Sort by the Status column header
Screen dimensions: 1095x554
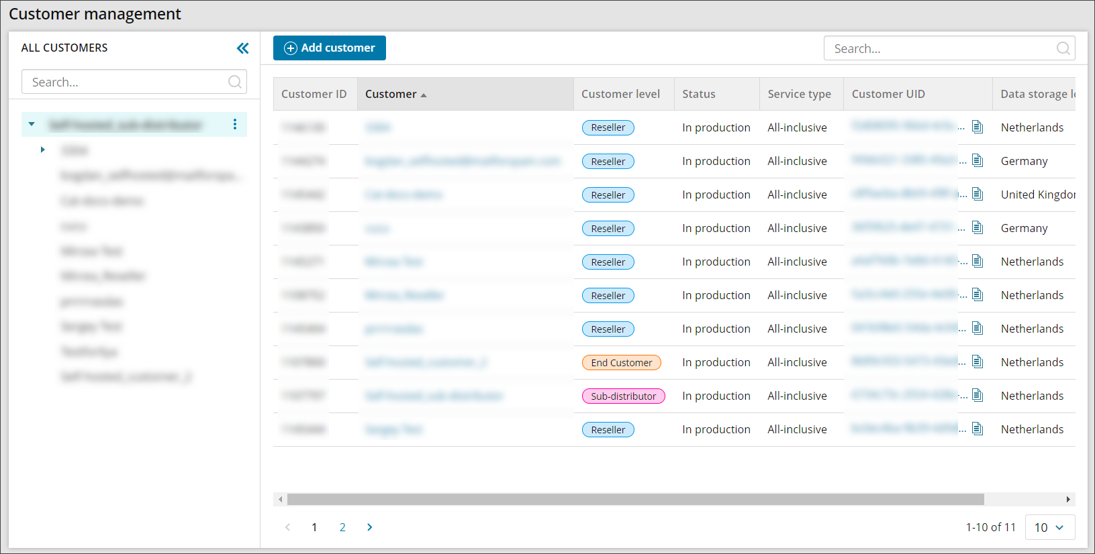(698, 94)
